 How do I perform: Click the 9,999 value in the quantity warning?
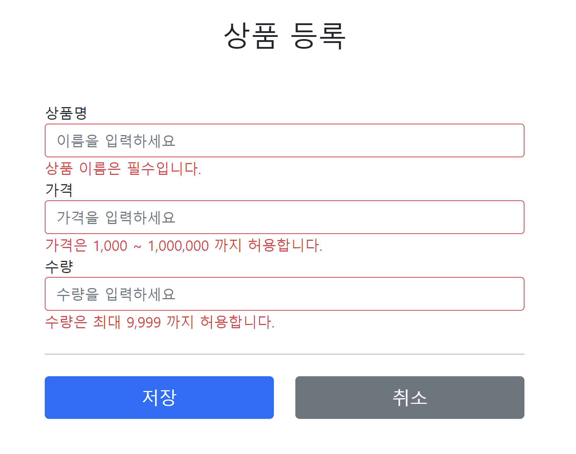[x=145, y=322]
